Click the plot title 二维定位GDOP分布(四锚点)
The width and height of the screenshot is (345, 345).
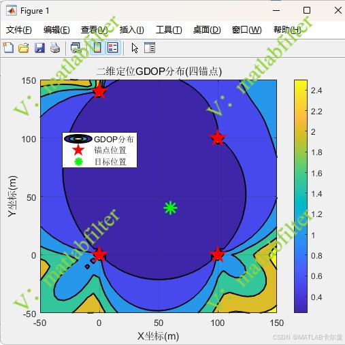[x=159, y=71]
